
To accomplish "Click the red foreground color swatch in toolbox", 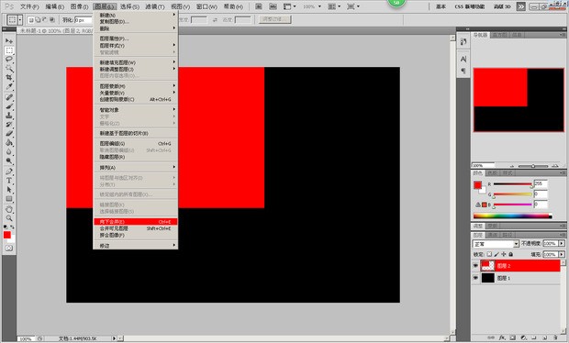I will click(x=7, y=235).
